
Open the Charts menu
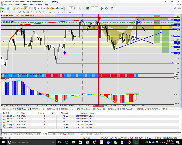coord(24,5)
